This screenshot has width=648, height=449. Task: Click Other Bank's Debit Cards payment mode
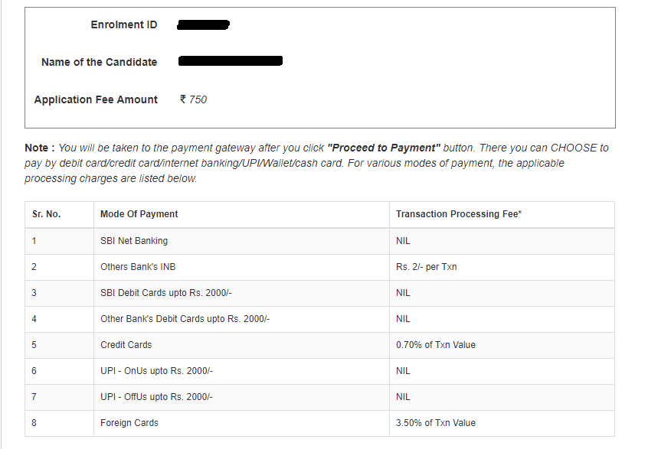(x=185, y=319)
